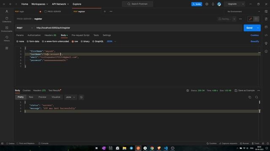Open the Tests tab

tap(96, 35)
